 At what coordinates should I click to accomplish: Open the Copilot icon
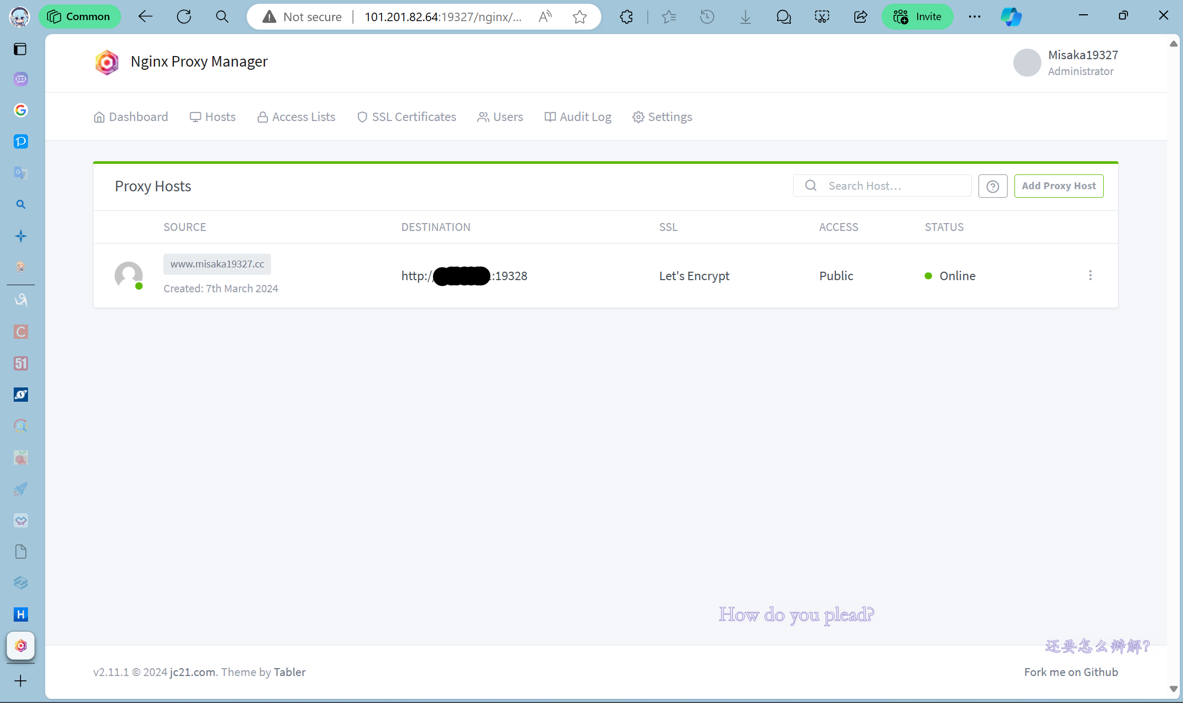coord(1011,16)
